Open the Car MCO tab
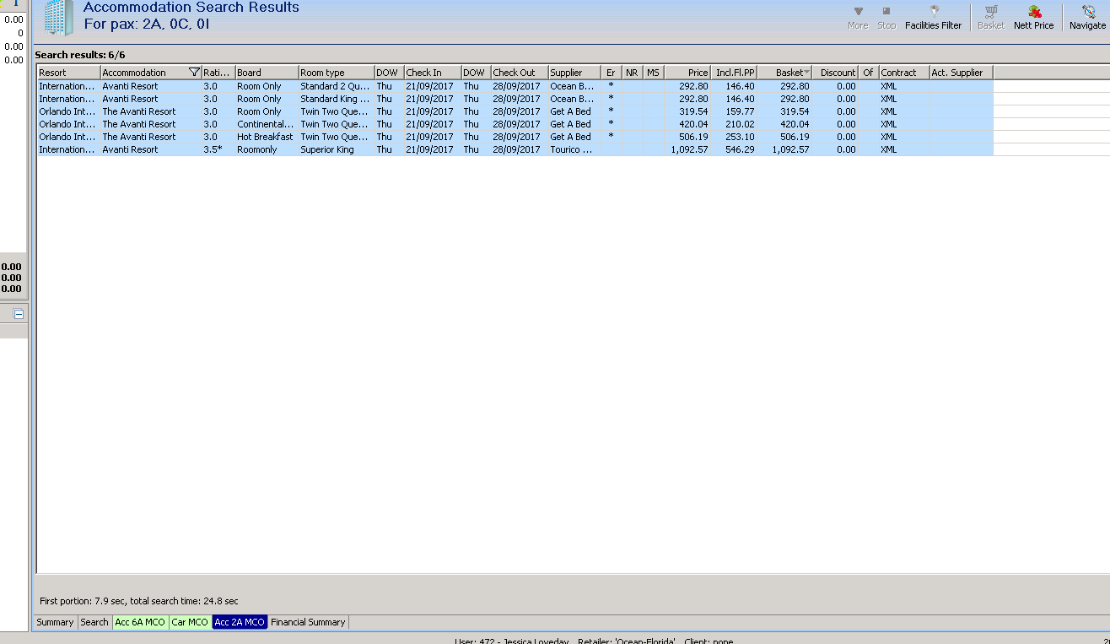1110x644 pixels. click(190, 622)
